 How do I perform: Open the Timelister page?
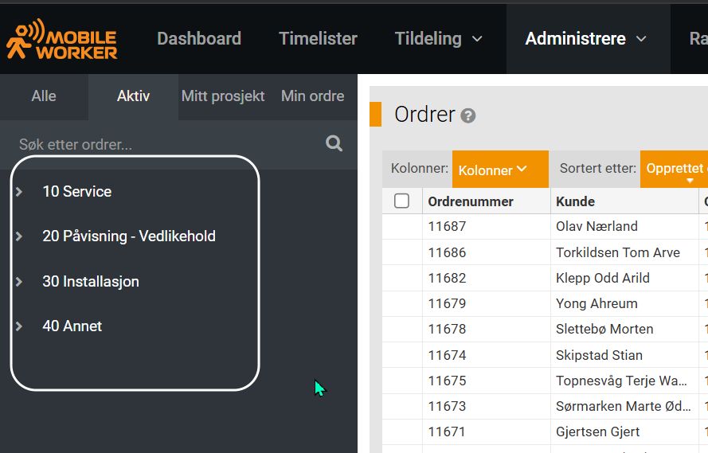(x=318, y=38)
